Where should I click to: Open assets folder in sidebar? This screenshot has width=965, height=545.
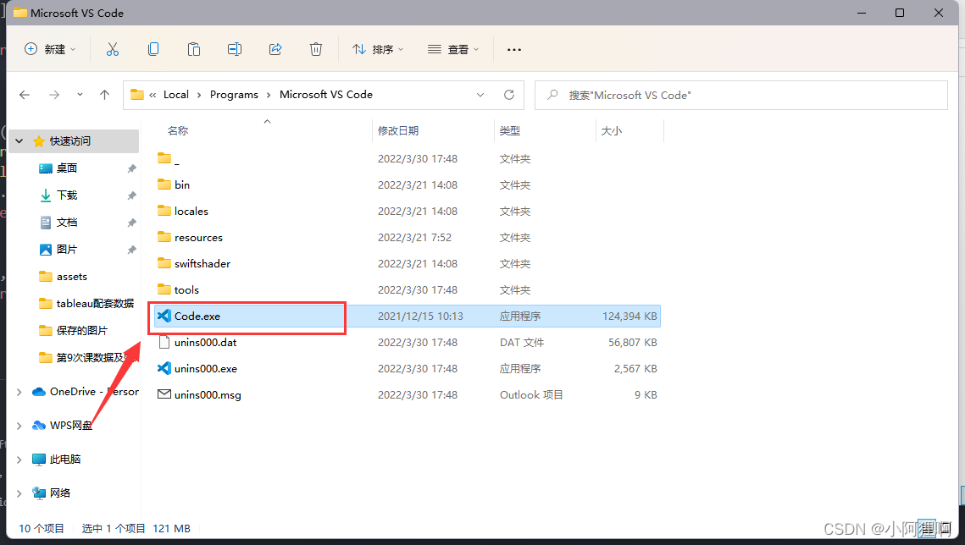(71, 277)
